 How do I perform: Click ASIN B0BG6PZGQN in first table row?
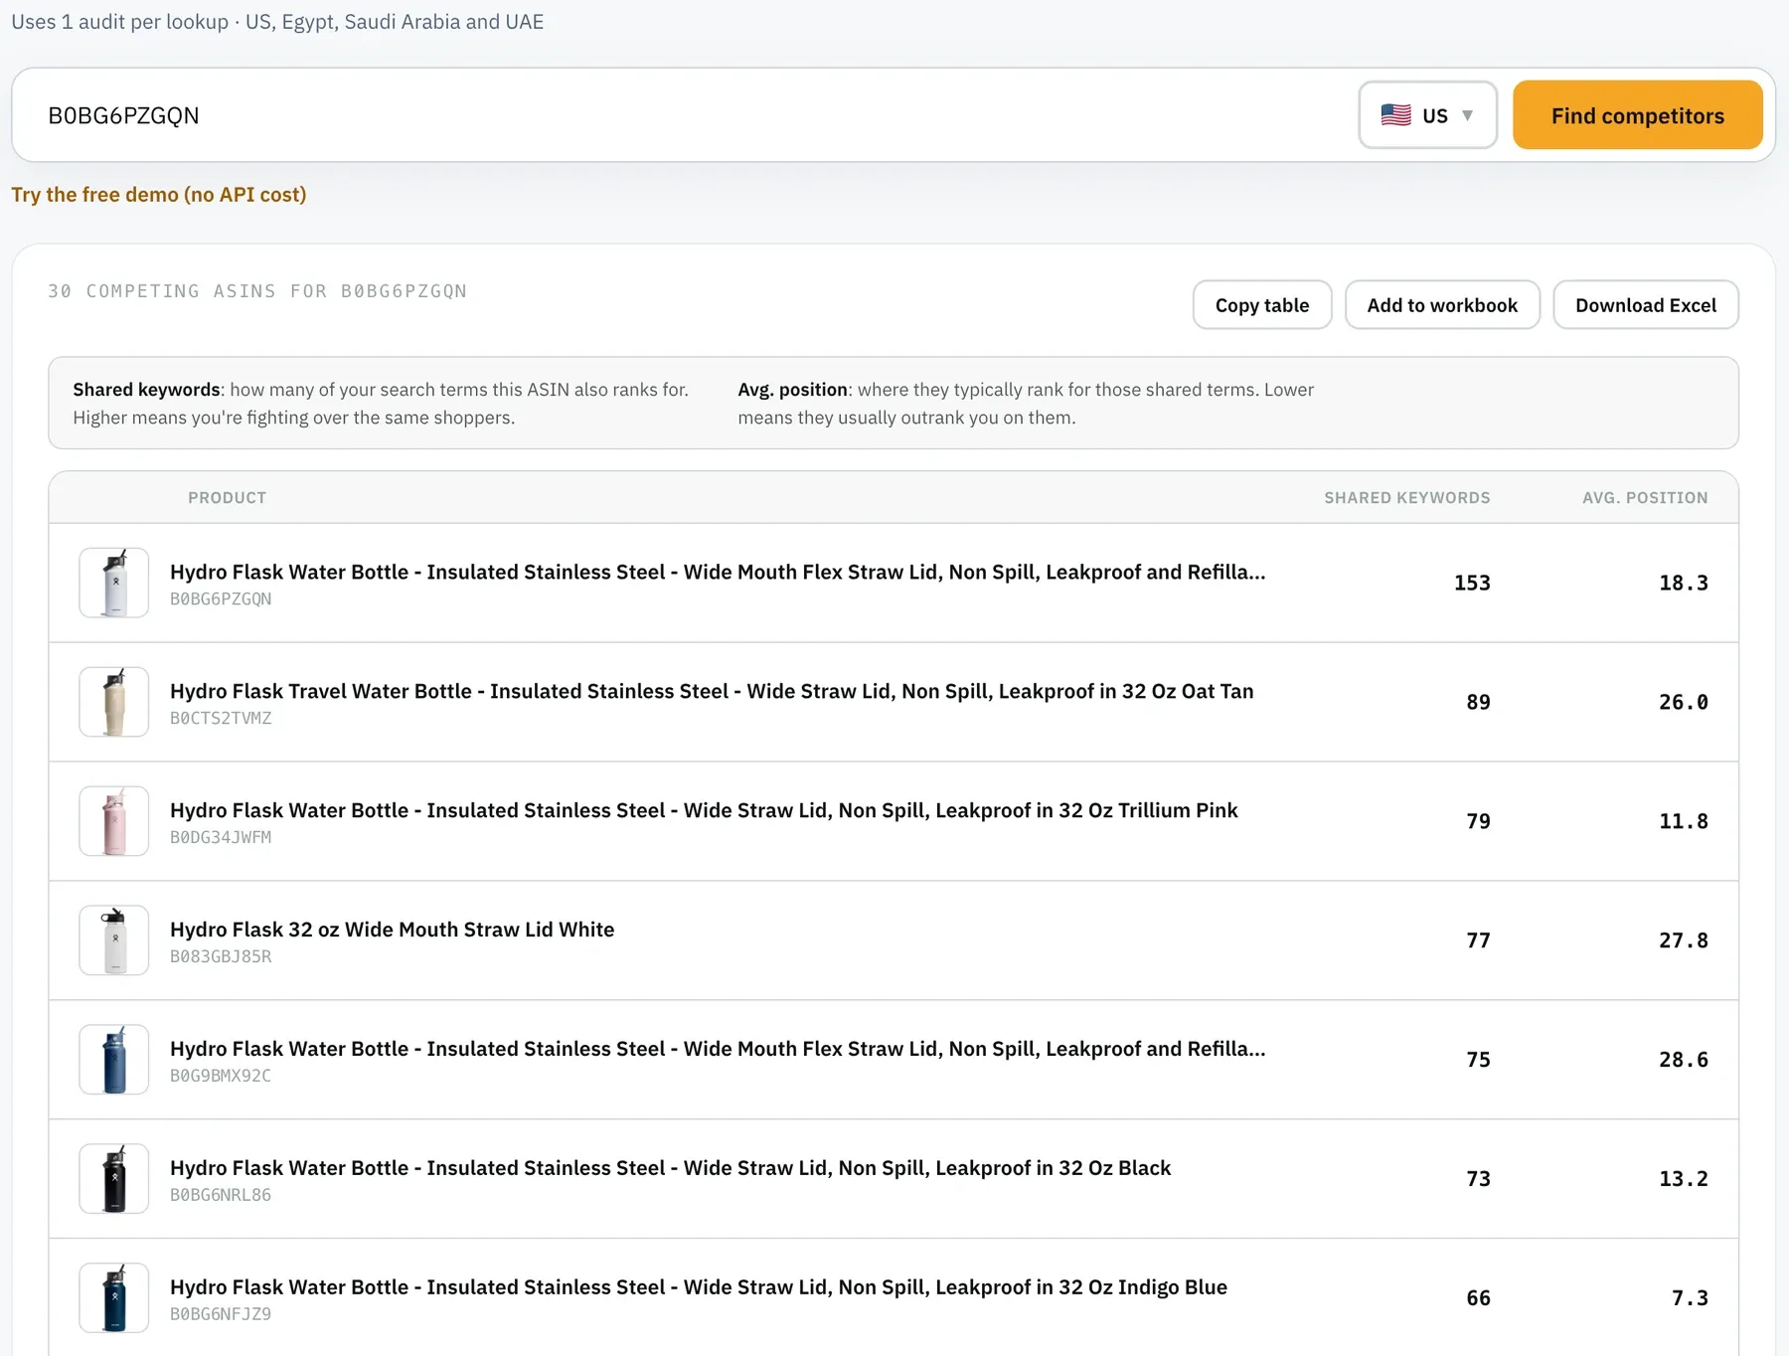pyautogui.click(x=221, y=598)
